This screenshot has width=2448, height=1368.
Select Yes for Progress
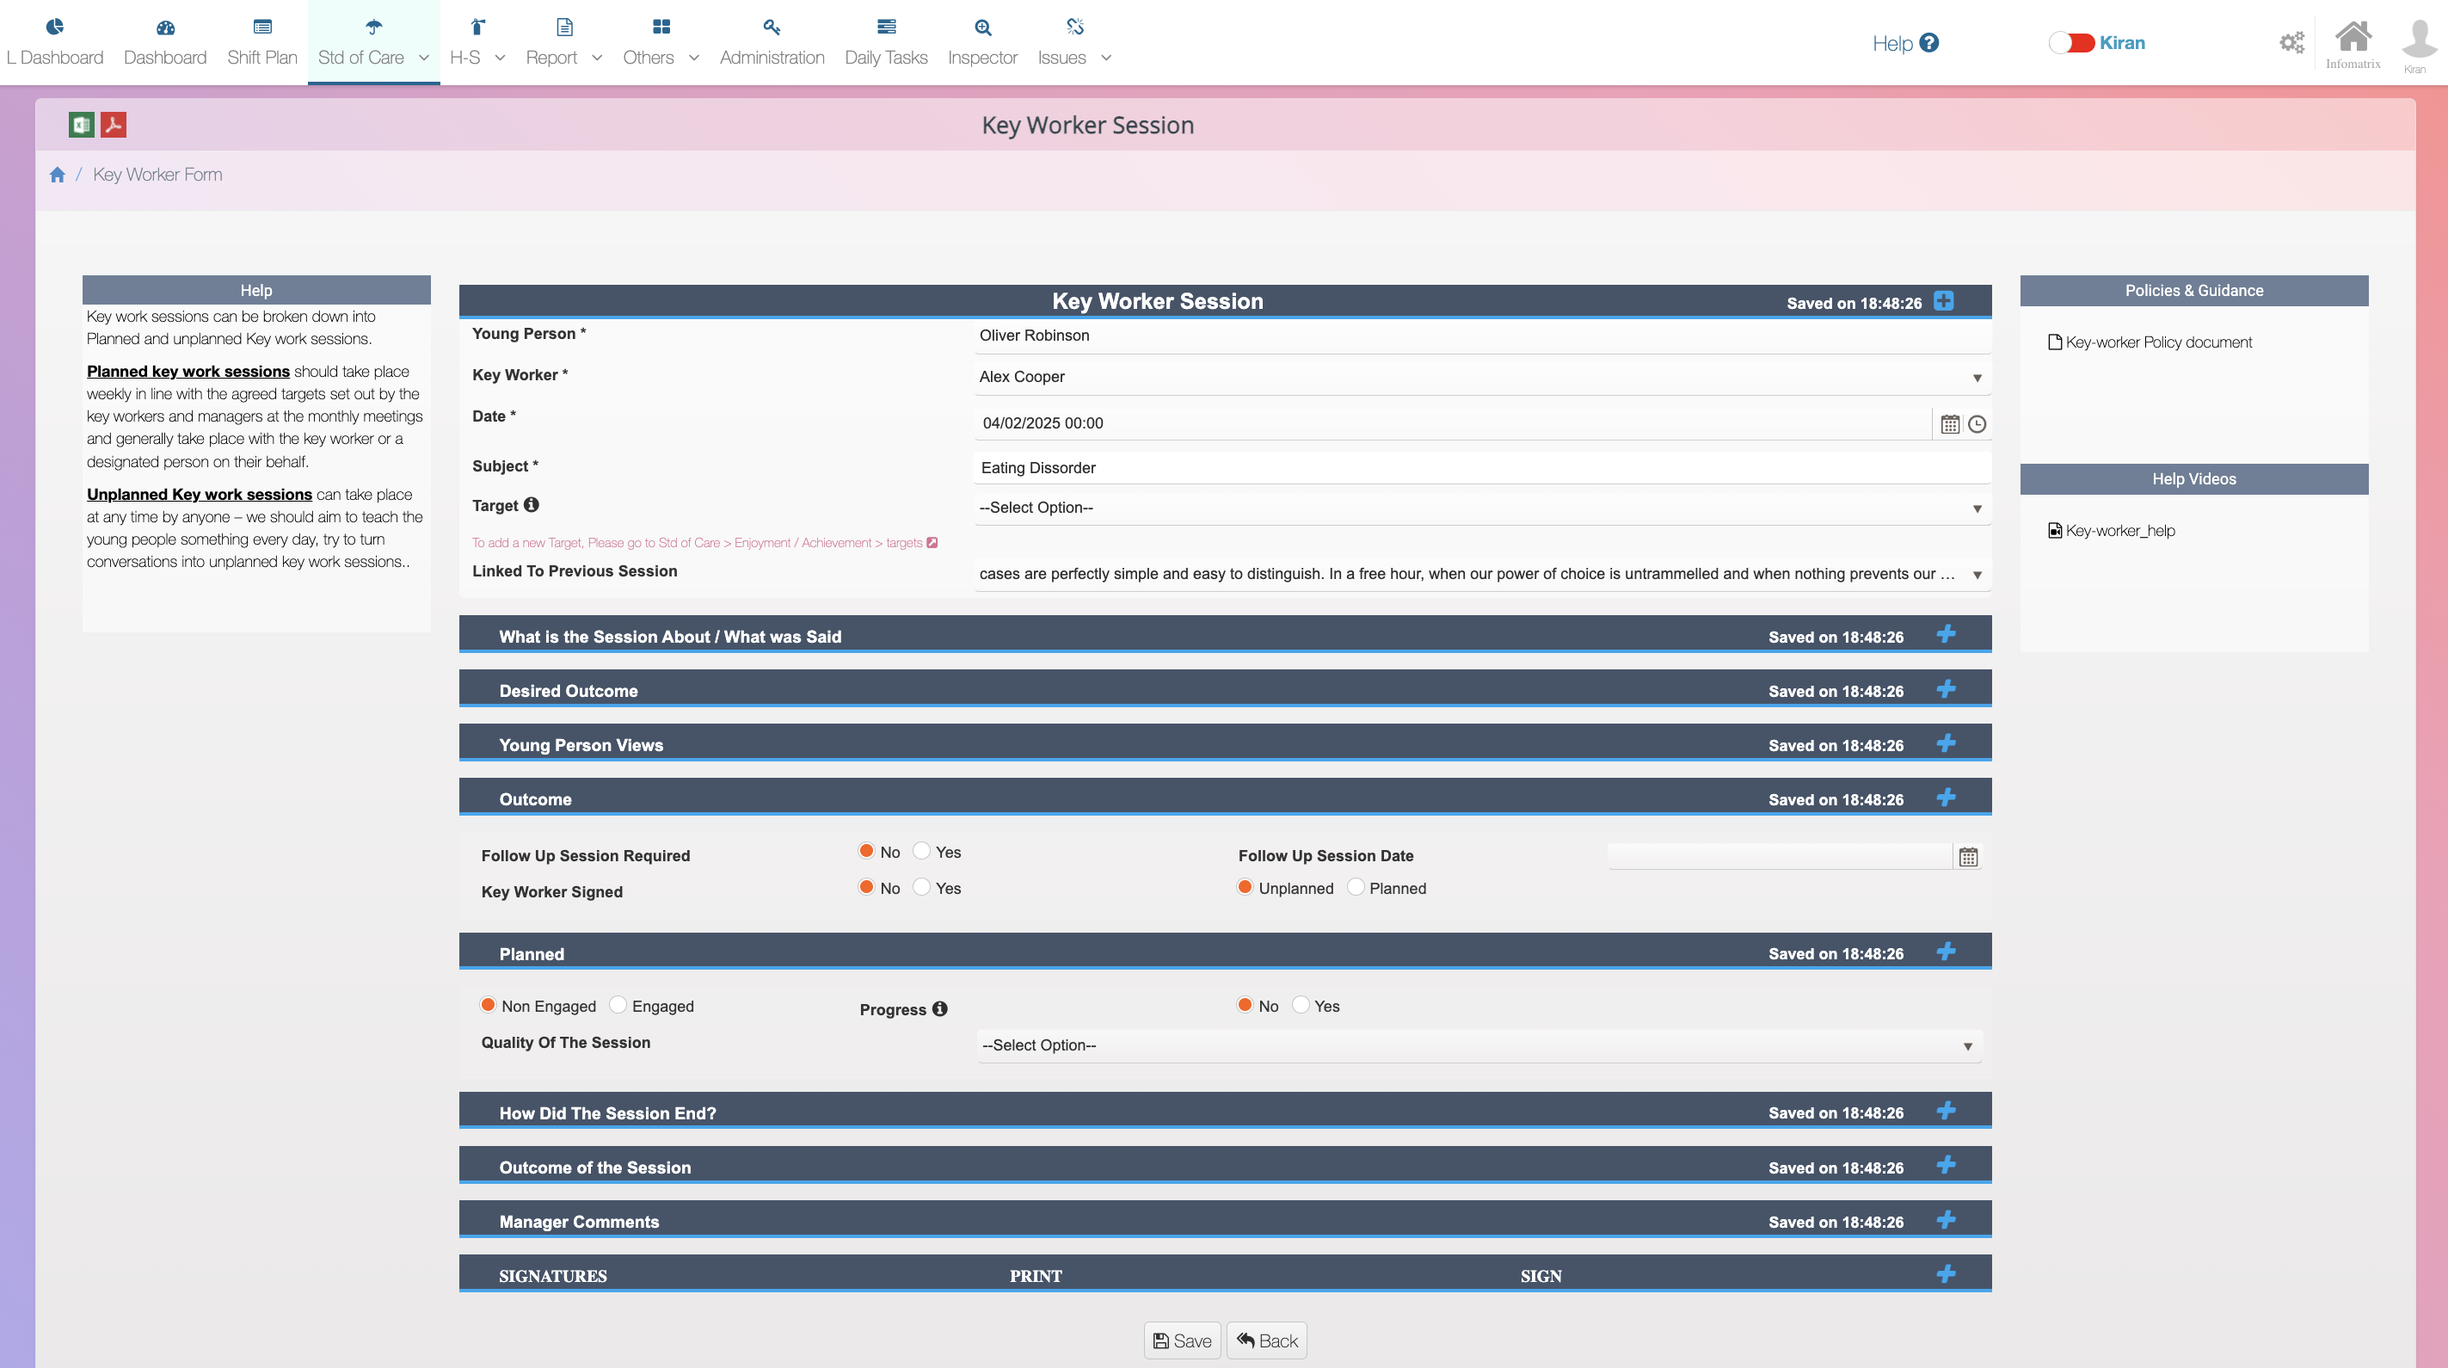[x=1300, y=1005]
